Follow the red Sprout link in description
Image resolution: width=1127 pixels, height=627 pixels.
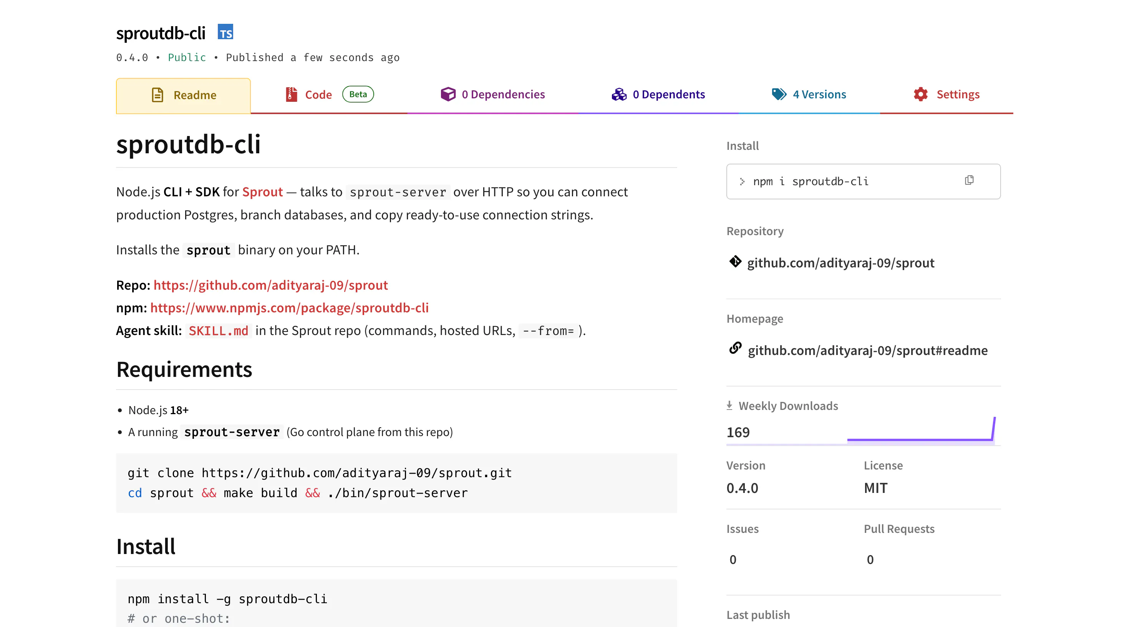coord(262,192)
